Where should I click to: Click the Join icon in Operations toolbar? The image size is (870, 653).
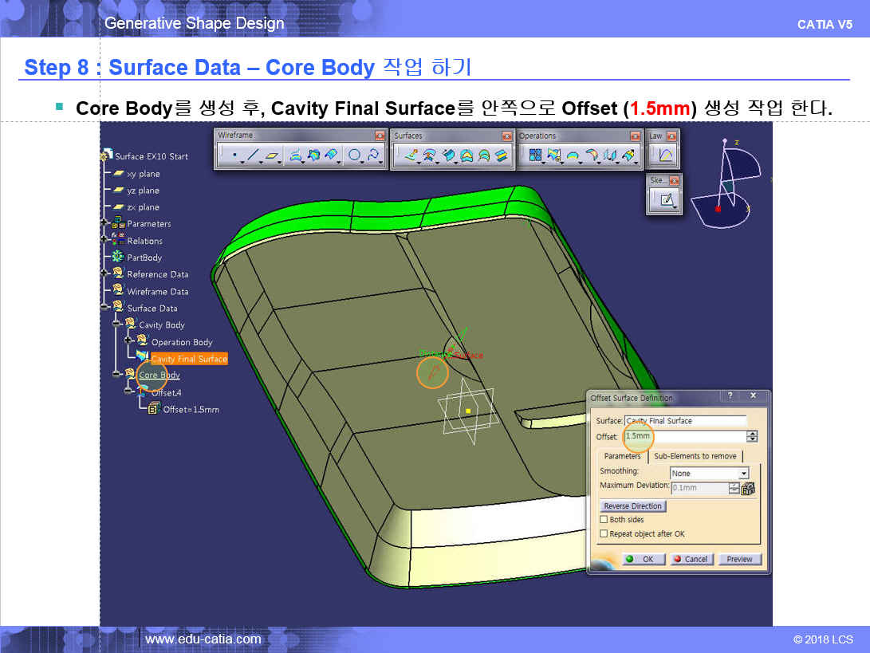pos(536,155)
